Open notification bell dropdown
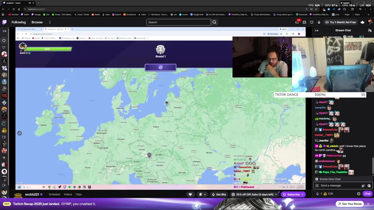The width and height of the screenshot is (374, 210). pos(202,195)
